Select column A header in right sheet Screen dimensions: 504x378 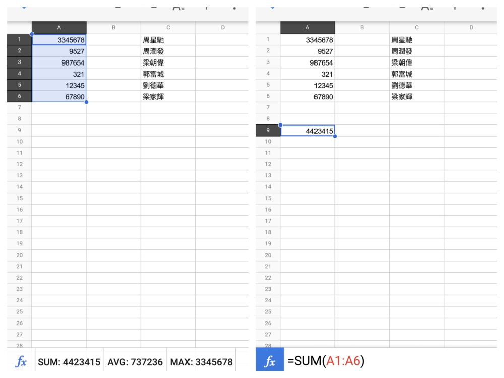(x=307, y=28)
